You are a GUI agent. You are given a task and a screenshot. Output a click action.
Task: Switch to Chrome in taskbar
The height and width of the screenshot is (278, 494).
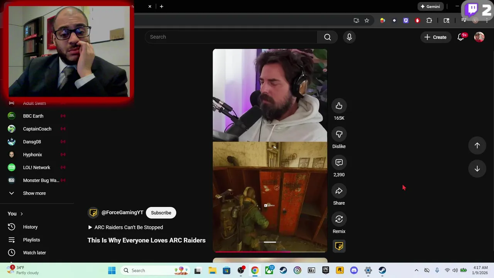(x=255, y=270)
